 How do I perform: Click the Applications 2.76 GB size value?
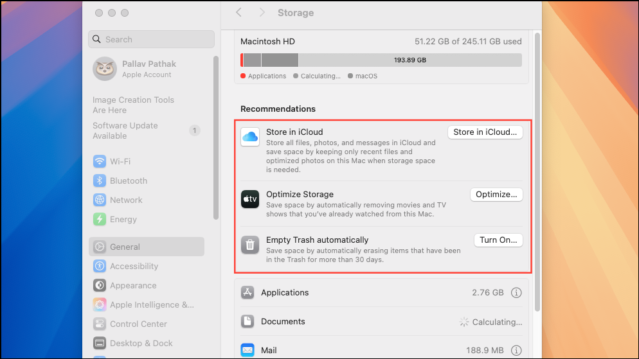(x=488, y=293)
